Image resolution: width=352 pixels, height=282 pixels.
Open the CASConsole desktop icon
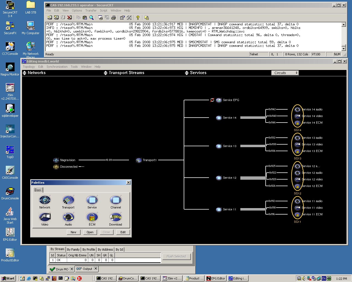10,173
